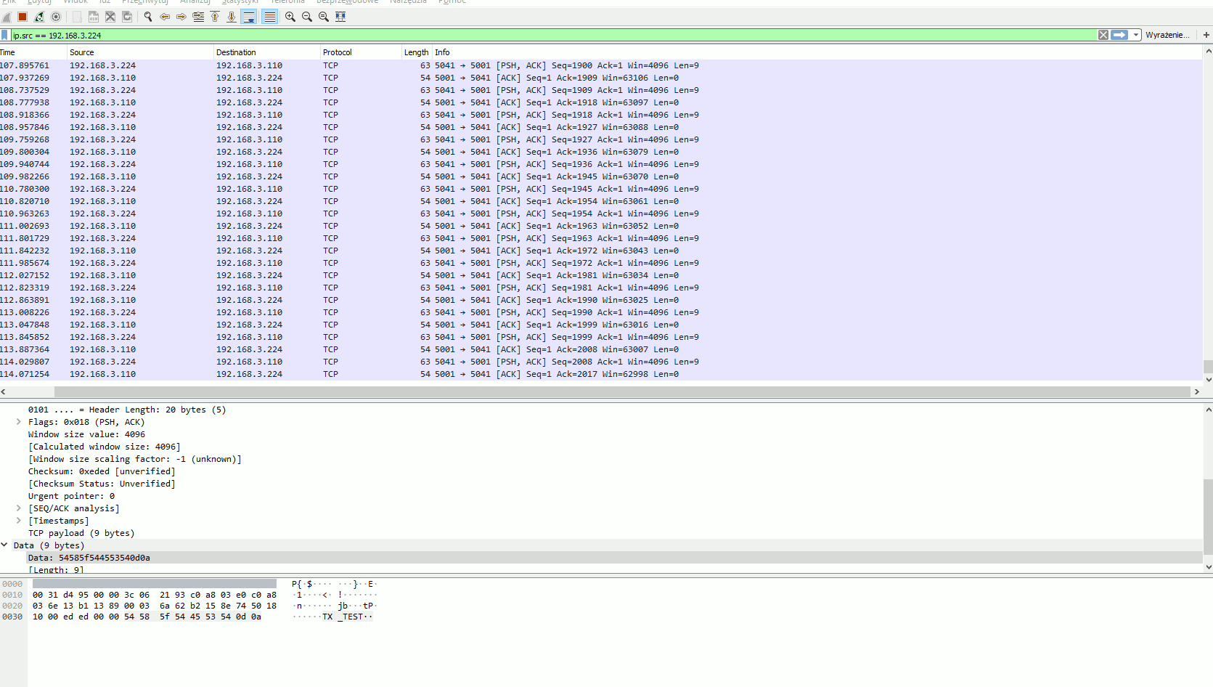Open capture options gear icon
1213x687 pixels.
point(56,17)
